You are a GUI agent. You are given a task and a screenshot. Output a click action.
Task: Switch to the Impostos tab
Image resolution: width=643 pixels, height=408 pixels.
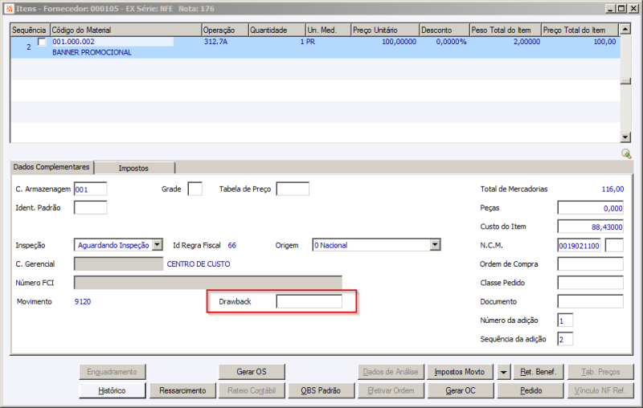(133, 168)
